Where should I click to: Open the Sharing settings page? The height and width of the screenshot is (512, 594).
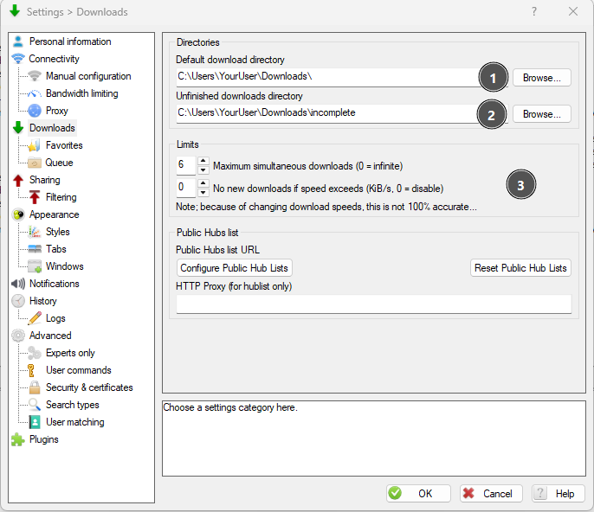pyautogui.click(x=45, y=180)
